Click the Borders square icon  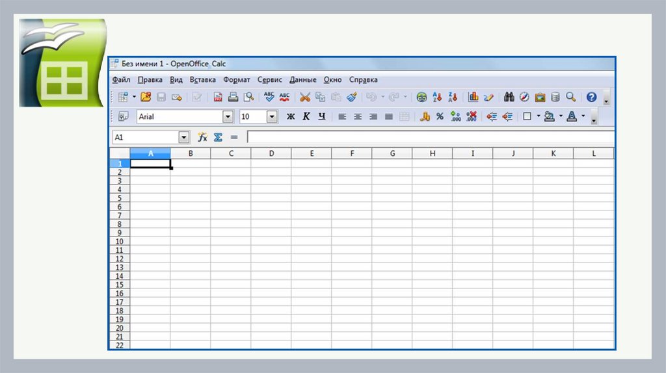pos(527,116)
